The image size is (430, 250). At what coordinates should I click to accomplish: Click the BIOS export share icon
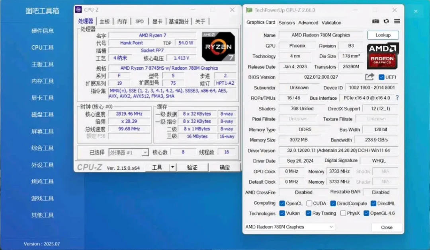[369, 77]
